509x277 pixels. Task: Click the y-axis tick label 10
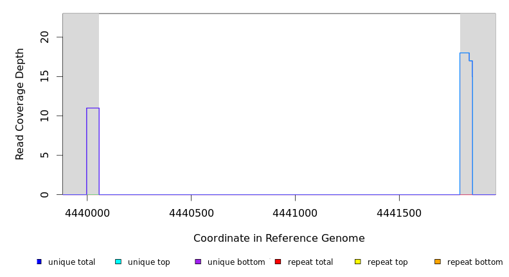coord(44,116)
